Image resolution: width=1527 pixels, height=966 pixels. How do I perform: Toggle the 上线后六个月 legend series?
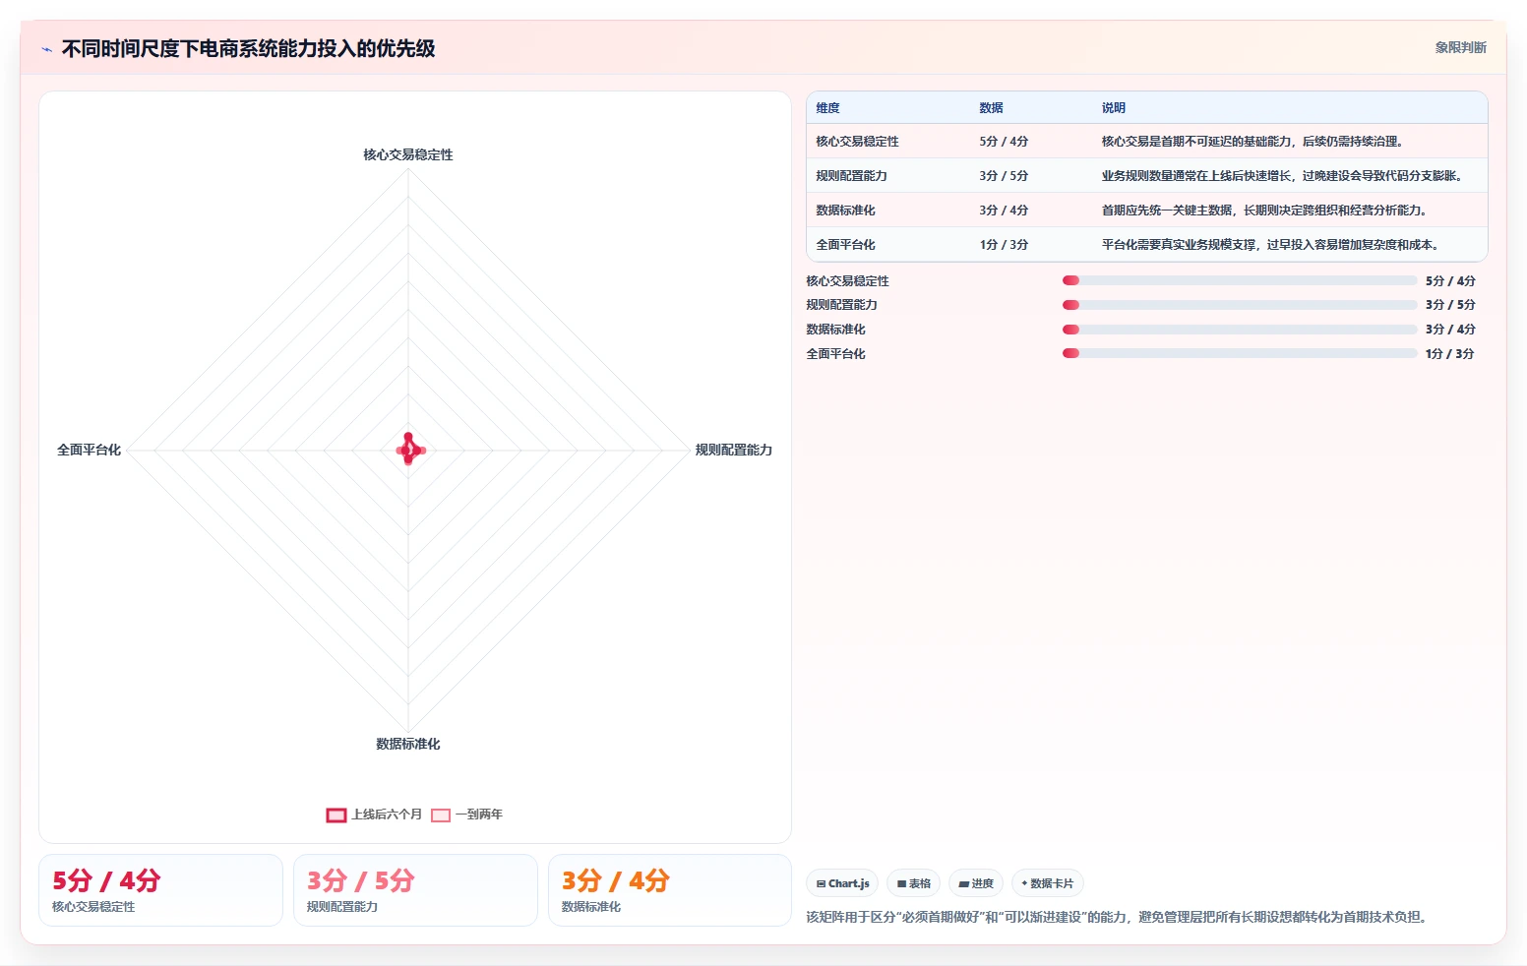pos(374,815)
